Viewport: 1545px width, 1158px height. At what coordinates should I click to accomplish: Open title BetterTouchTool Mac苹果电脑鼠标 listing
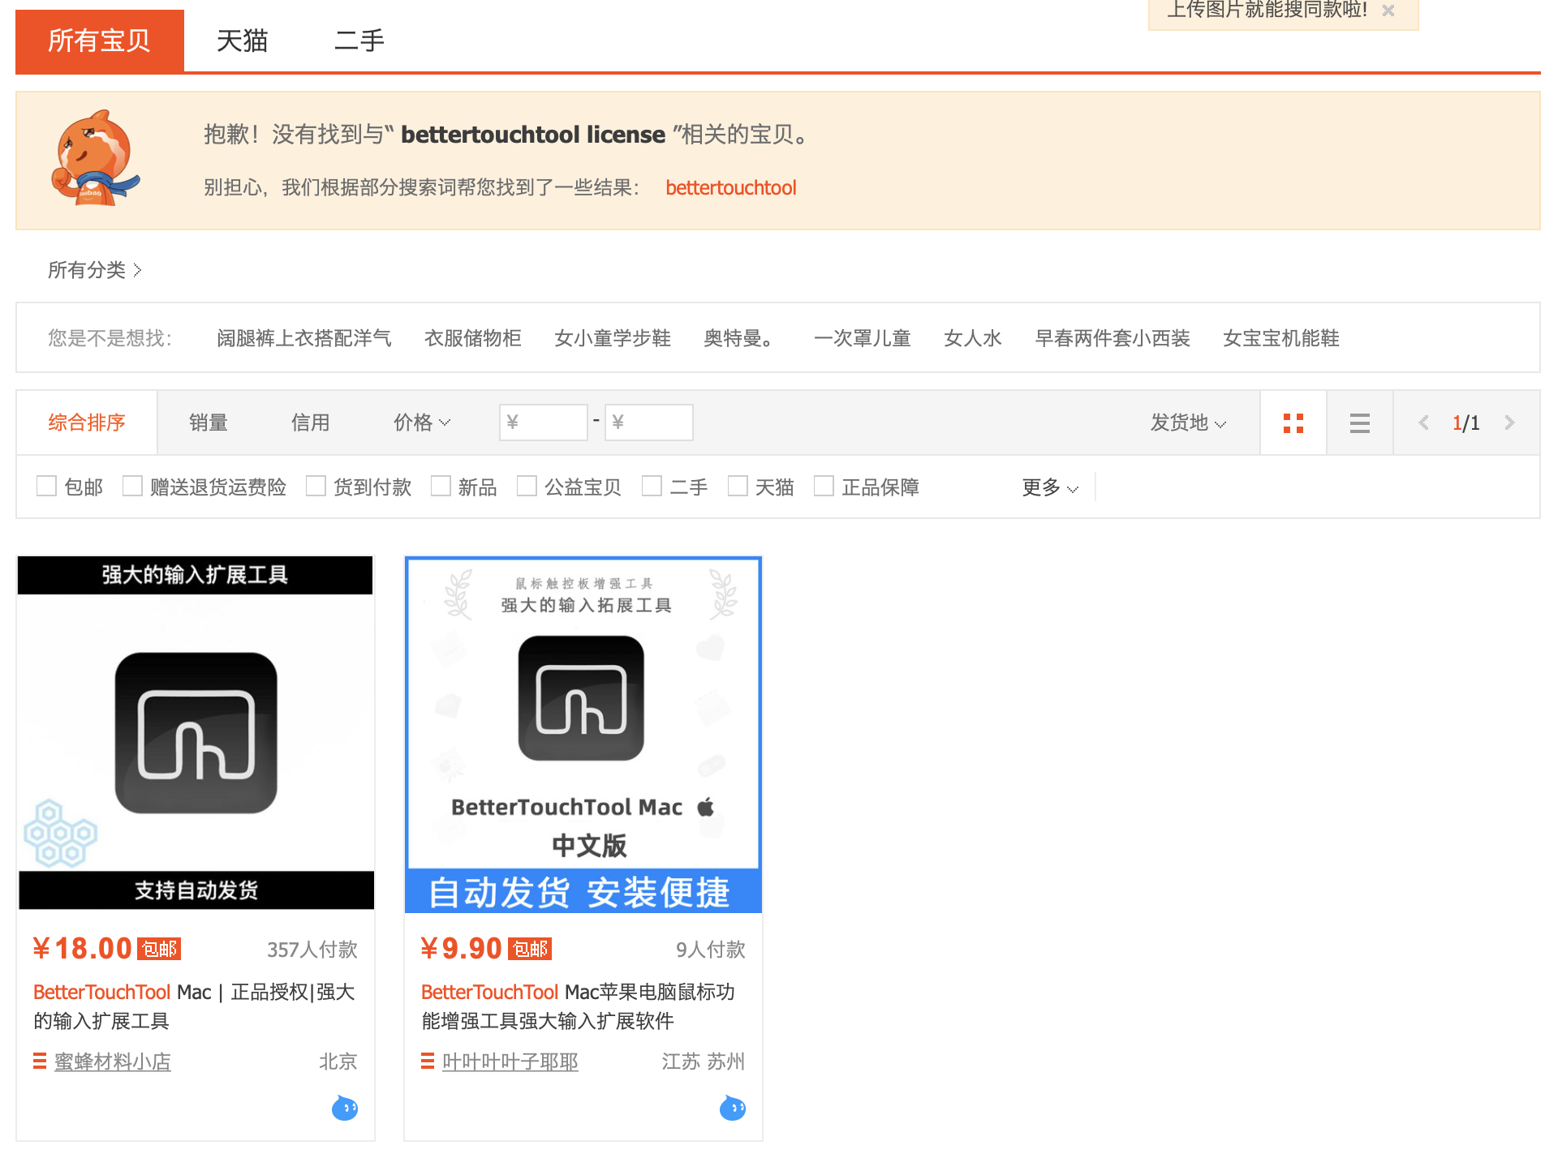point(579,1006)
